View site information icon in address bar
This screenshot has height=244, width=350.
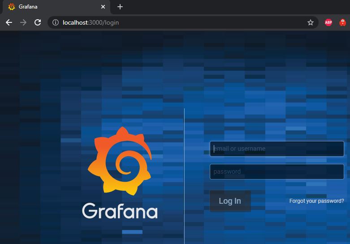point(56,22)
